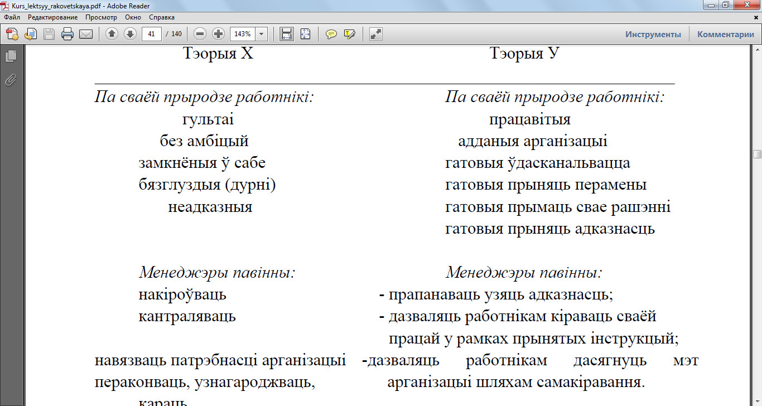Click the Save file icon
762x406 pixels.
coord(49,34)
